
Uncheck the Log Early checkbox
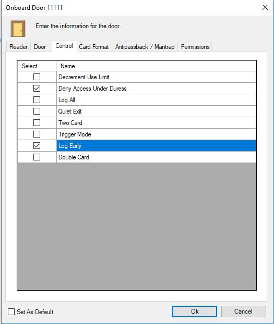click(37, 146)
